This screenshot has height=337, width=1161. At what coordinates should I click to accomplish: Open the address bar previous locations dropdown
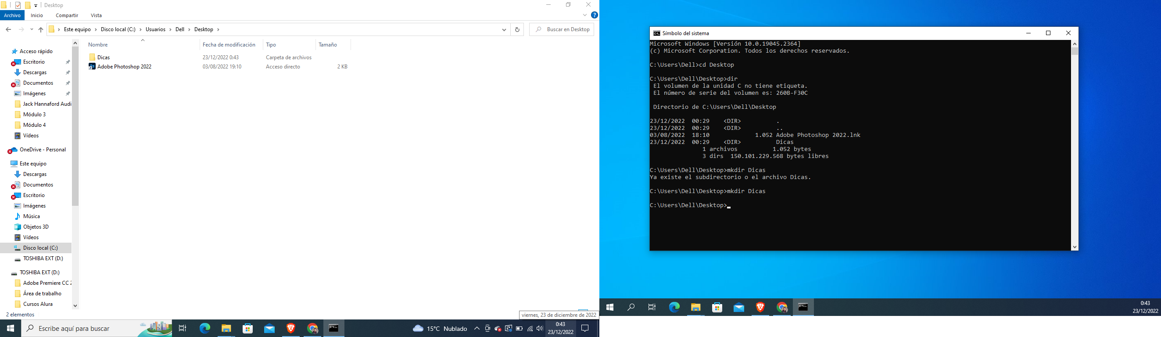pos(504,30)
